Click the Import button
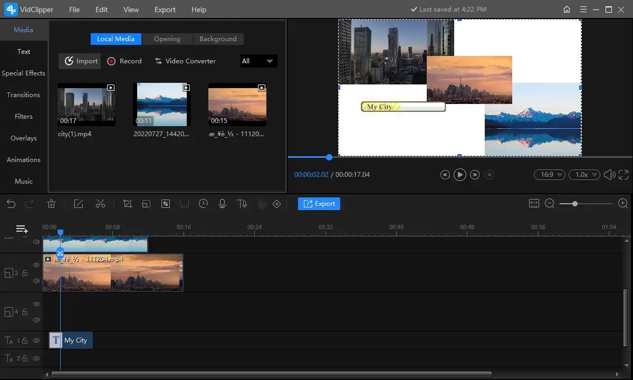Viewport: 633px width, 380px height. [79, 61]
